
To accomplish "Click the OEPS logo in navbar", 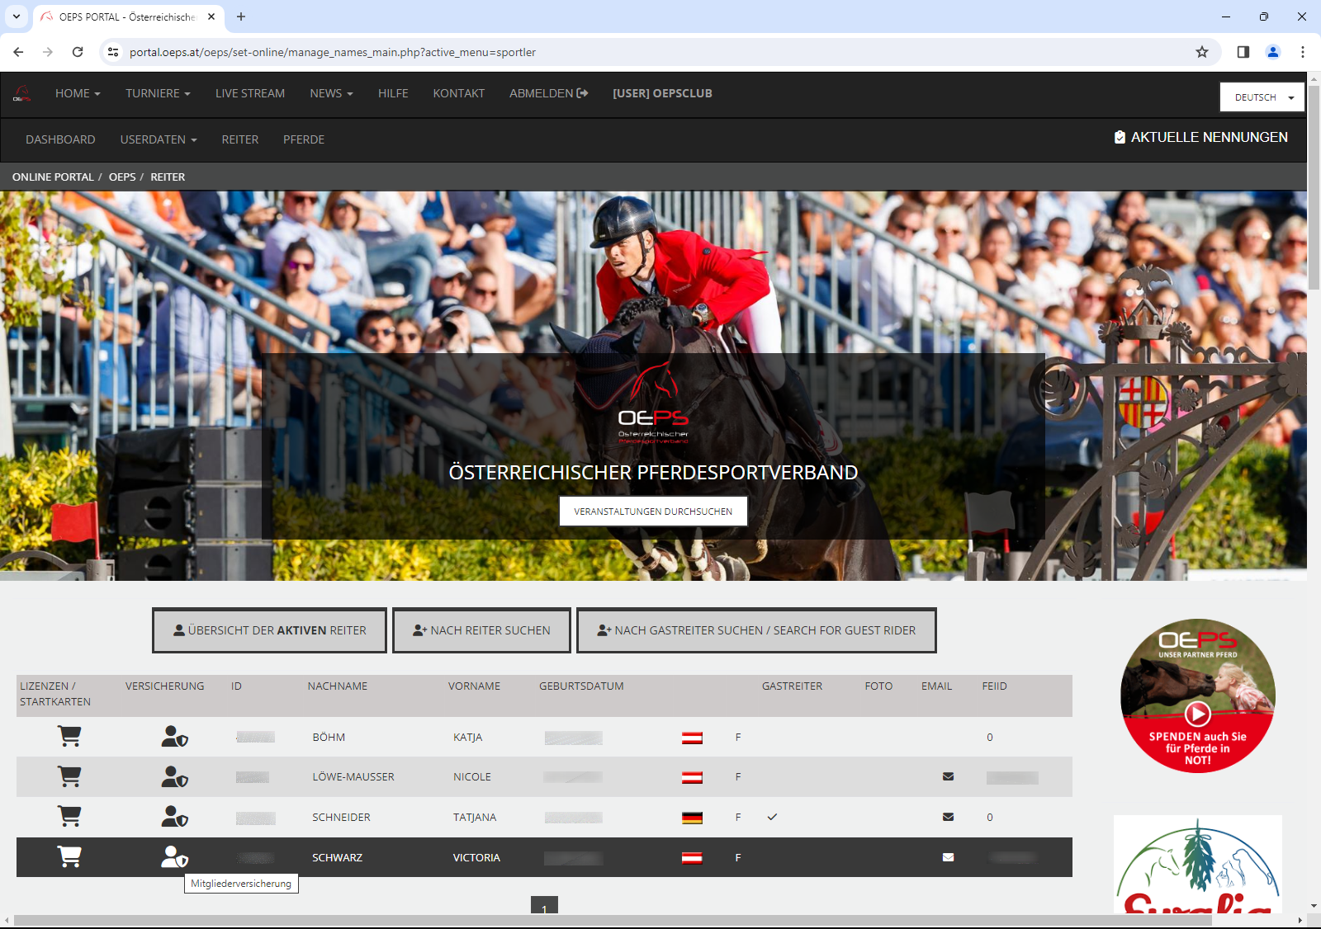I will (22, 93).
